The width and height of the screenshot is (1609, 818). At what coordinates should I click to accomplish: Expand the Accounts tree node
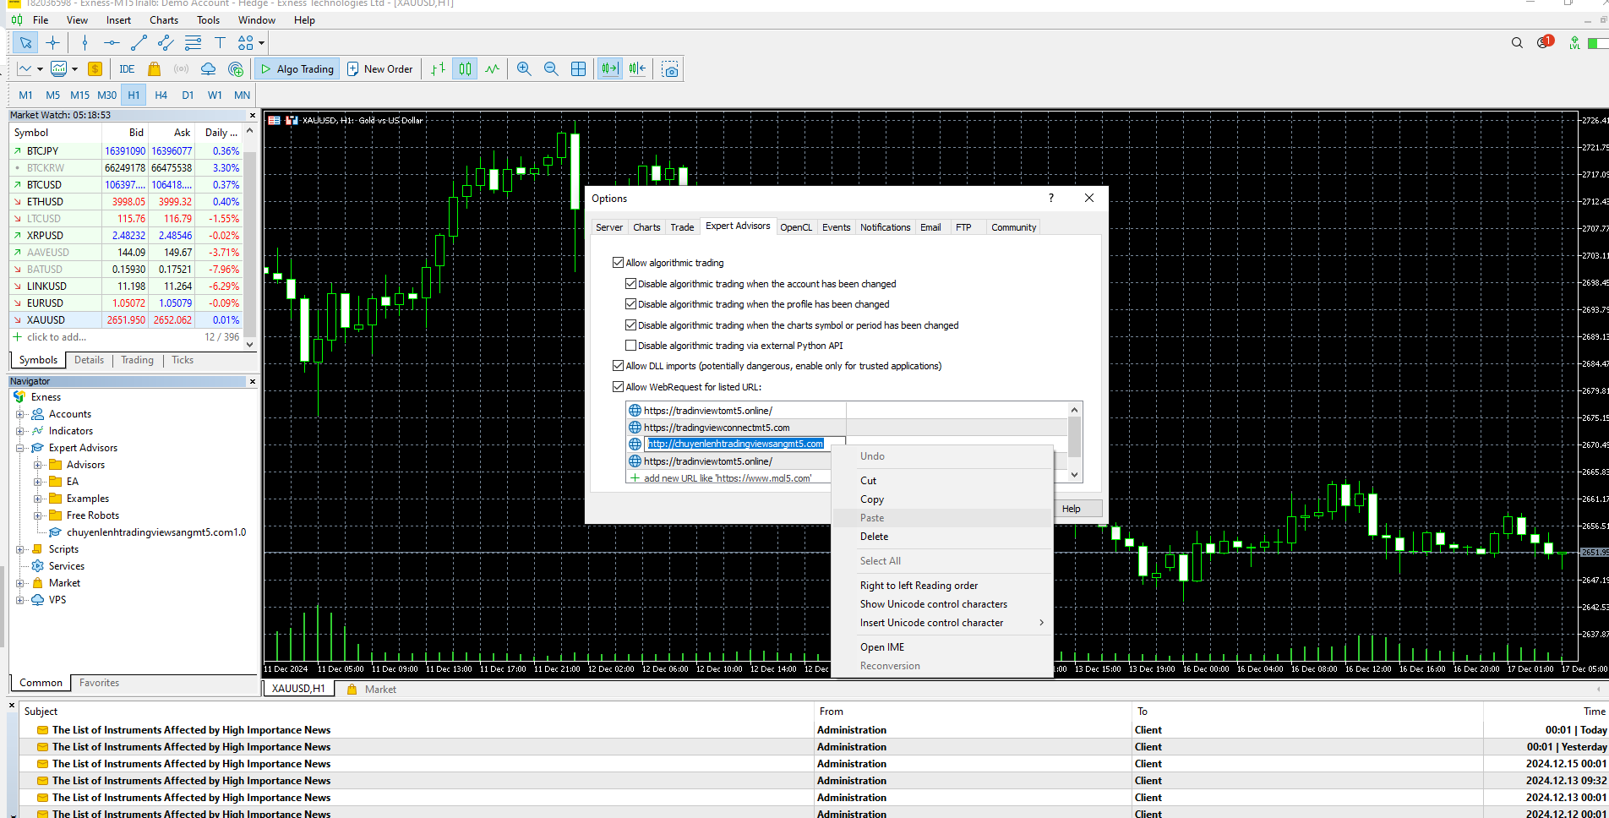point(19,414)
